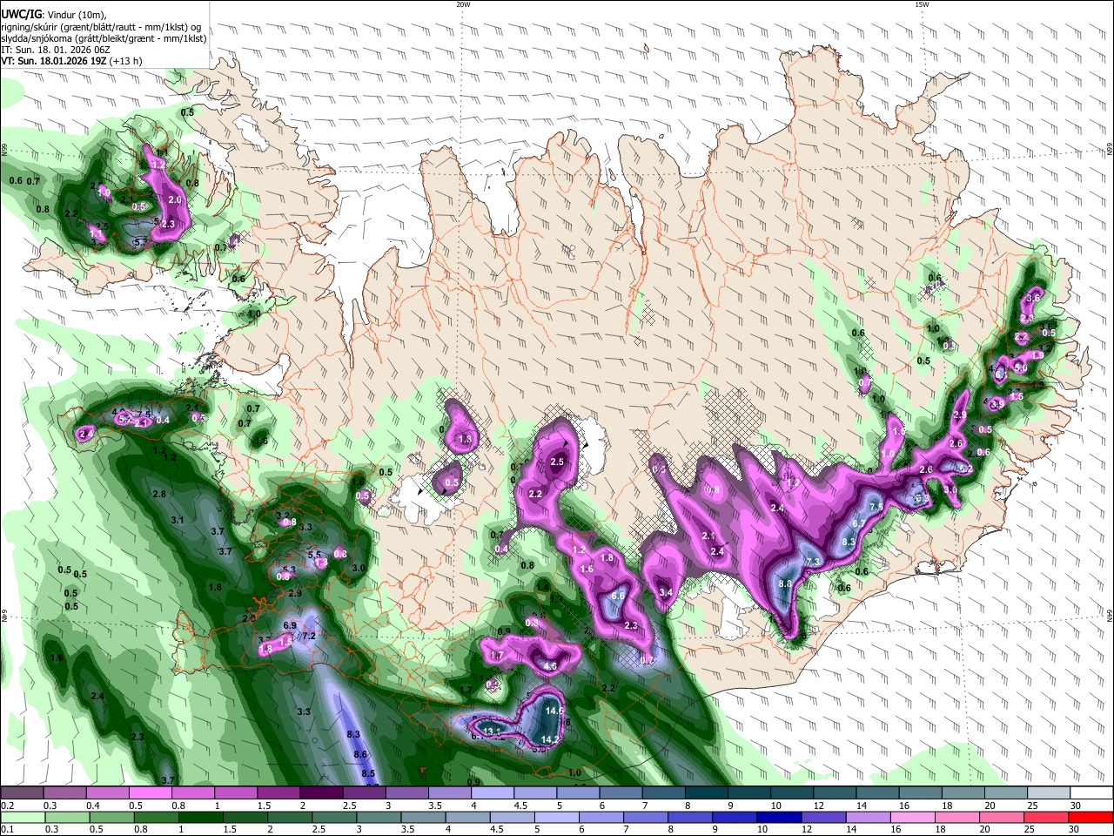Click the lavender 4 swatch in top legend row
Viewport: 1114px width, 836px height.
point(493,793)
